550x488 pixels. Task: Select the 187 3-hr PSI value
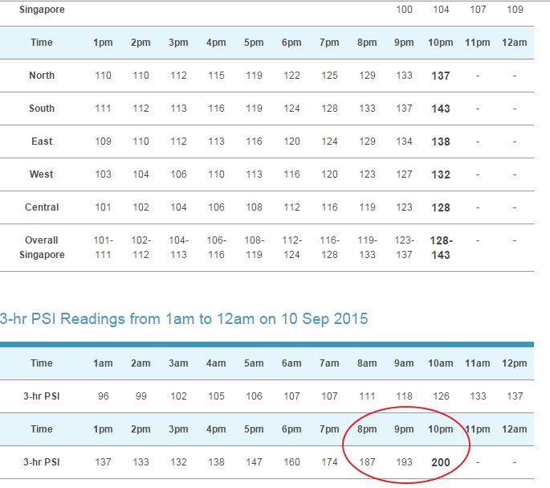[367, 463]
